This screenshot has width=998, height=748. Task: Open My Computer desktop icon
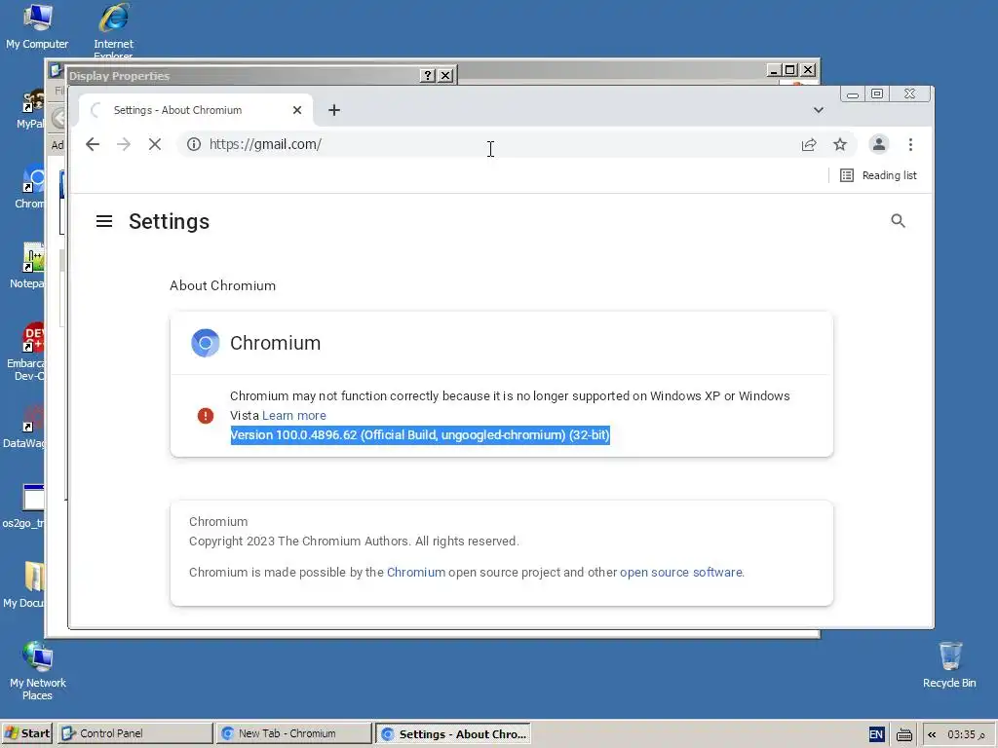tap(37, 27)
